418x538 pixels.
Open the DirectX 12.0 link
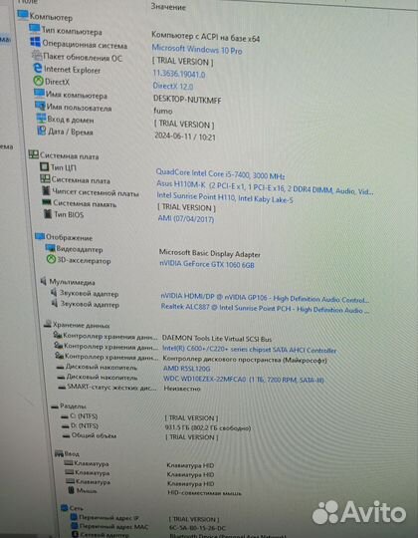point(173,86)
